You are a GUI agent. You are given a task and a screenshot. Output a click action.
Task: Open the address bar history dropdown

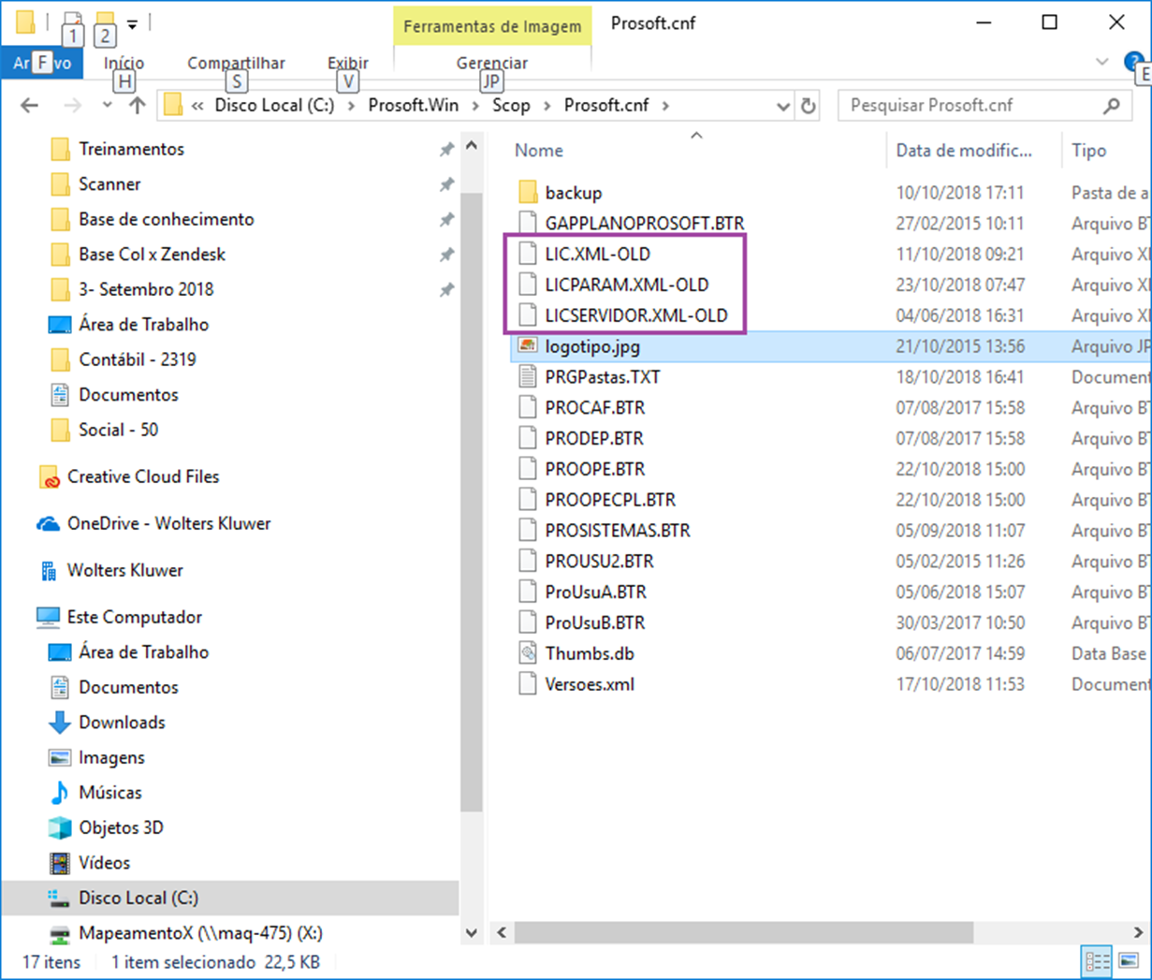click(x=783, y=106)
